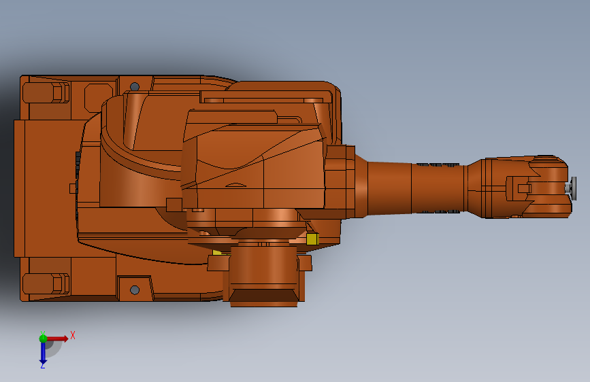Viewport: 590px width, 382px height.
Task: Select the upper bolt hole in the base
Action: click(x=135, y=87)
